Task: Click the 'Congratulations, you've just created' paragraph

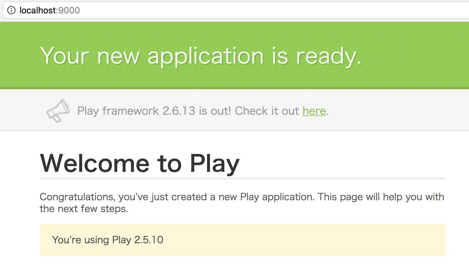Action: click(x=242, y=203)
